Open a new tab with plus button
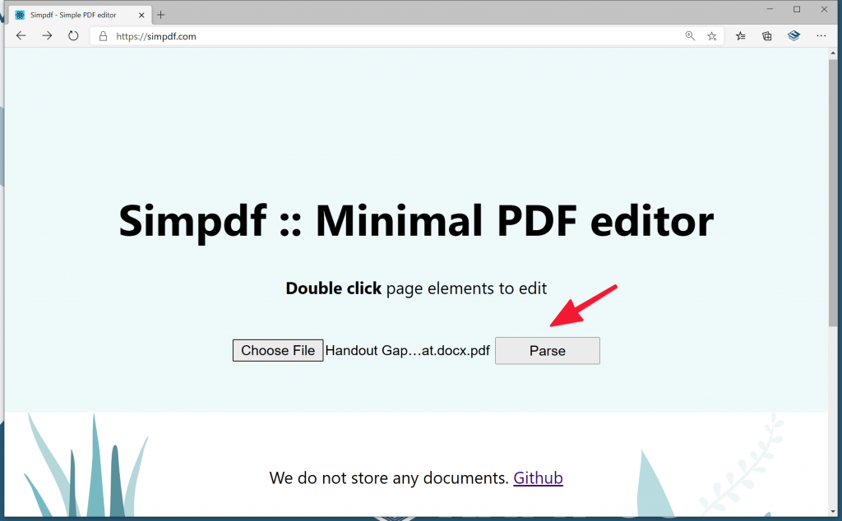This screenshot has width=842, height=521. click(x=160, y=15)
